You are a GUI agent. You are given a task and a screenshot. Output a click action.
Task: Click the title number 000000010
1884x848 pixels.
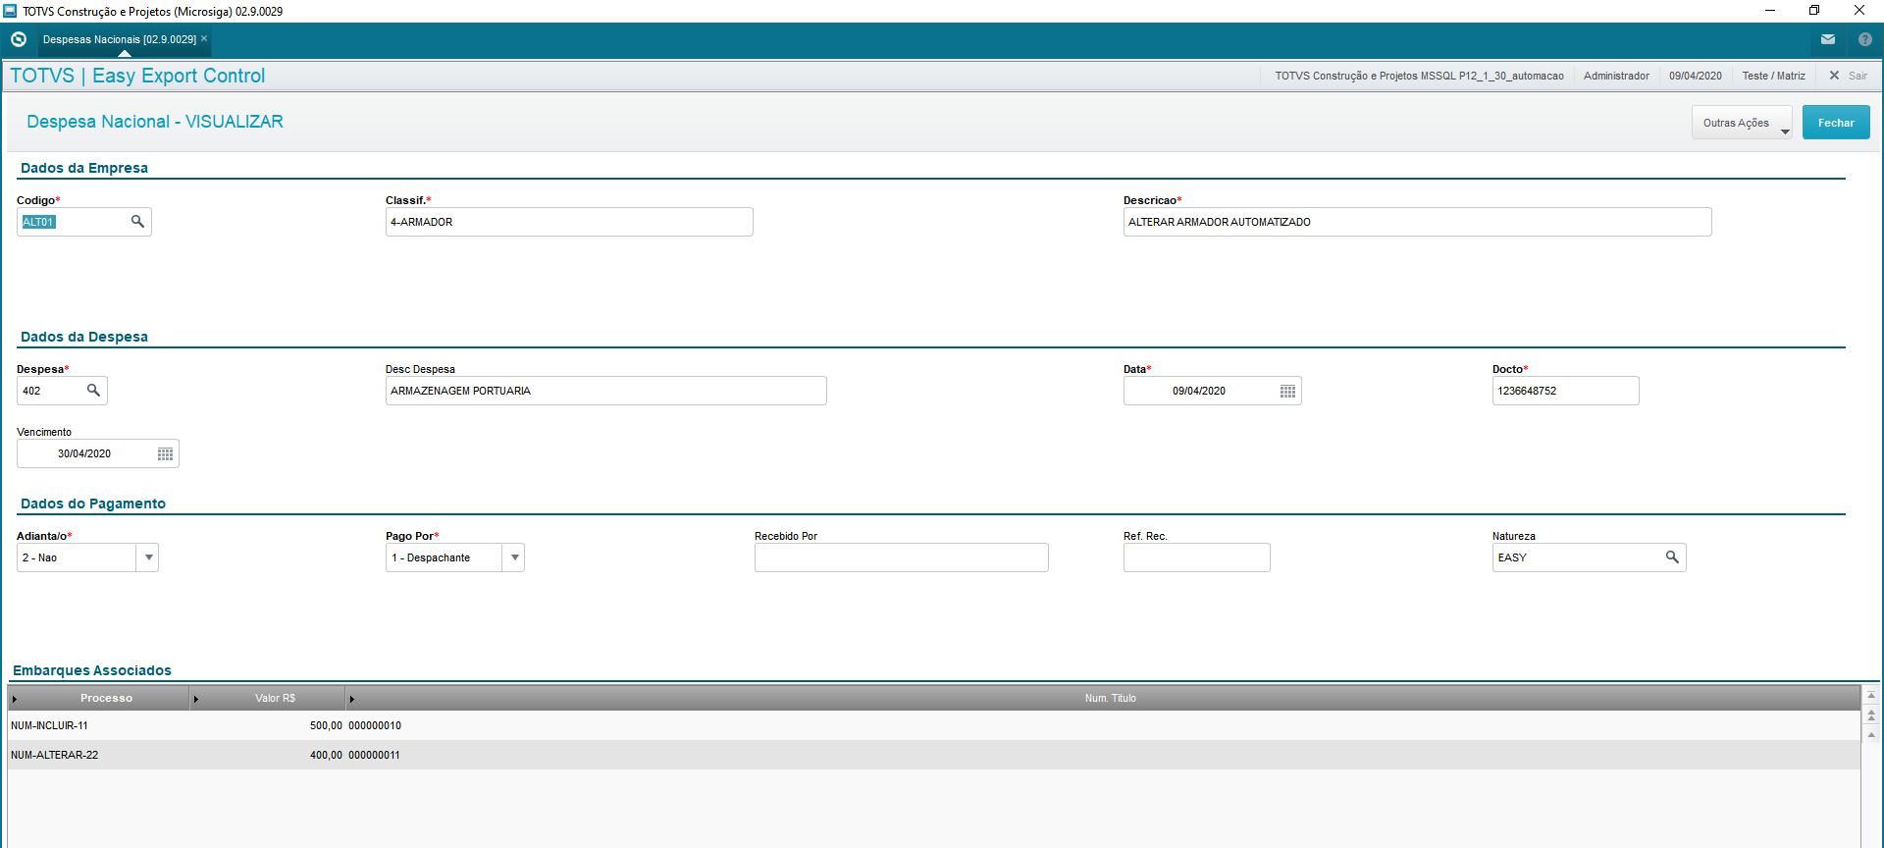[375, 726]
